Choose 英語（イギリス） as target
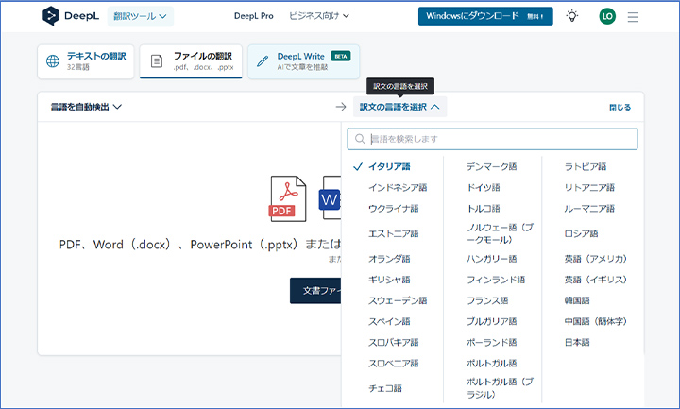Screen dimensions: 680x409 pyautogui.click(x=595, y=280)
